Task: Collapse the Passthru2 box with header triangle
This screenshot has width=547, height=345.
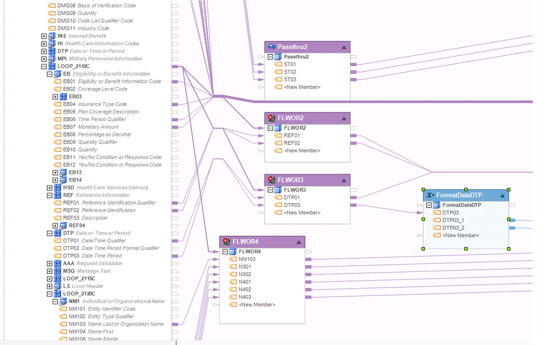Action: 344,47
